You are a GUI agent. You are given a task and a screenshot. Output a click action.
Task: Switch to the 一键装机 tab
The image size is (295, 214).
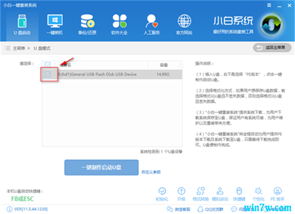point(55,25)
